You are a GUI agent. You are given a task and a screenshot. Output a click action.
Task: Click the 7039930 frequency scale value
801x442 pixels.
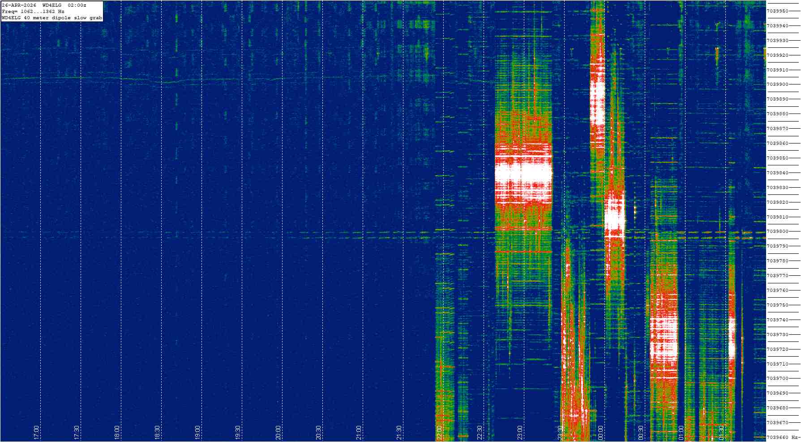pyautogui.click(x=778, y=40)
